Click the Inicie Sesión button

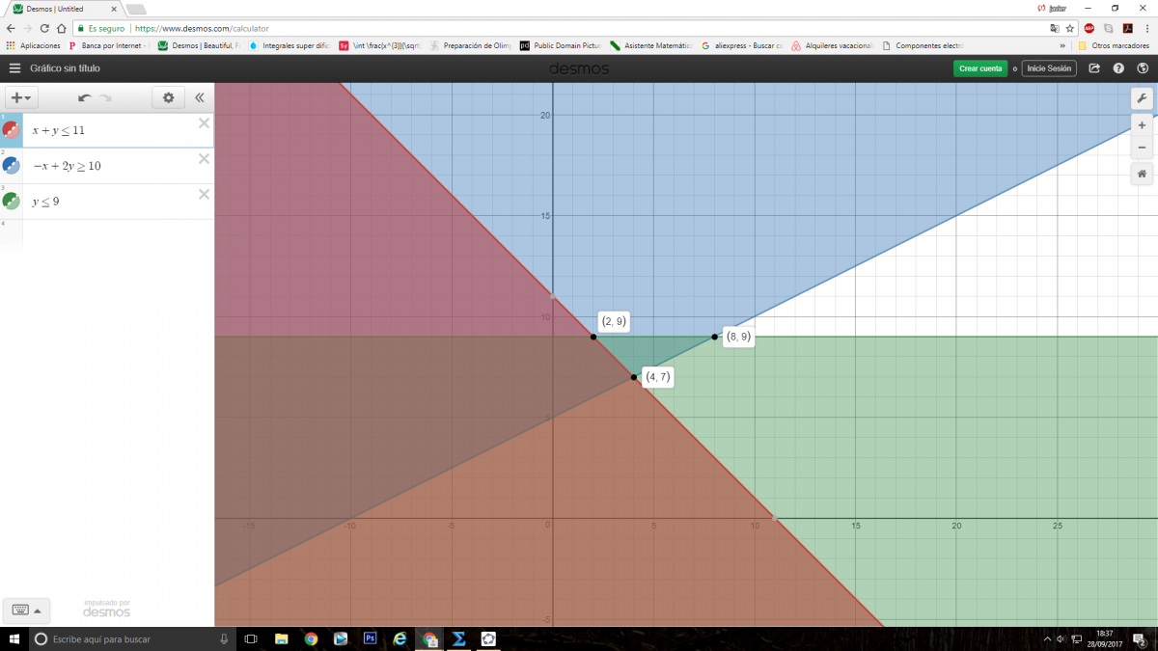coord(1049,68)
